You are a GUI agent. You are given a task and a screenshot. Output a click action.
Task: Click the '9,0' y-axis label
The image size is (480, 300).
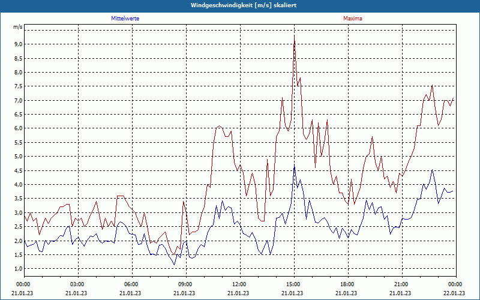(19, 44)
